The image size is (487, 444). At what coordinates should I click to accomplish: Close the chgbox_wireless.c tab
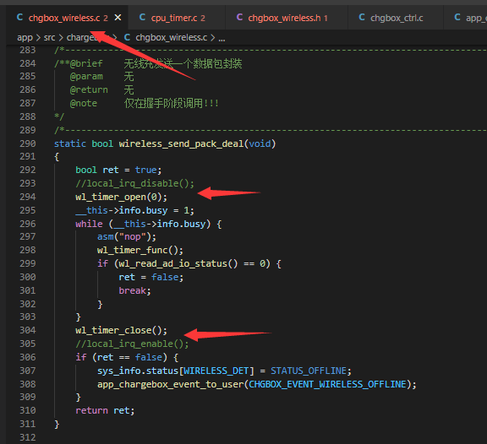(118, 18)
